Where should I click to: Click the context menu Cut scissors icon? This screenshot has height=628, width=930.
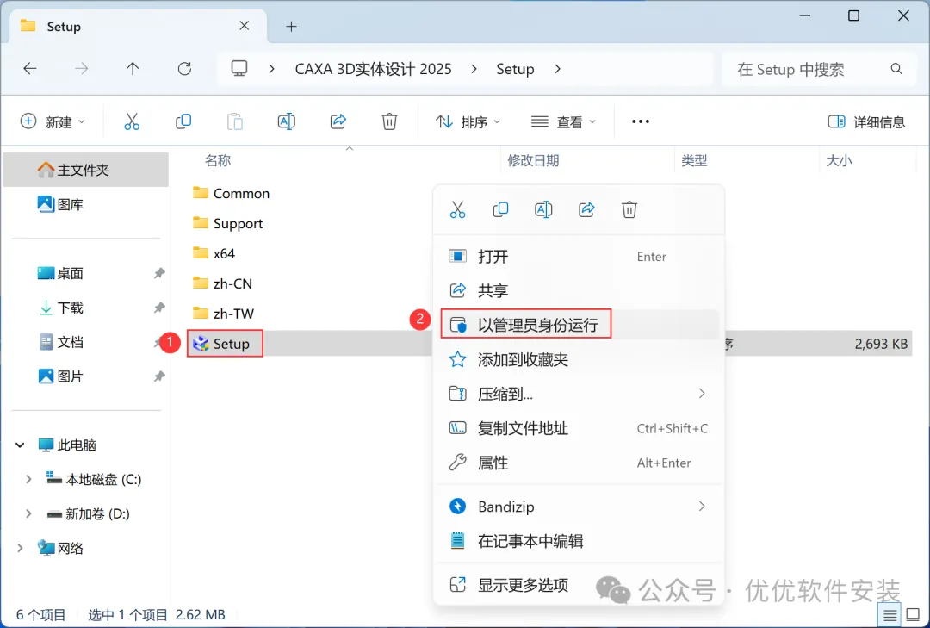click(457, 209)
